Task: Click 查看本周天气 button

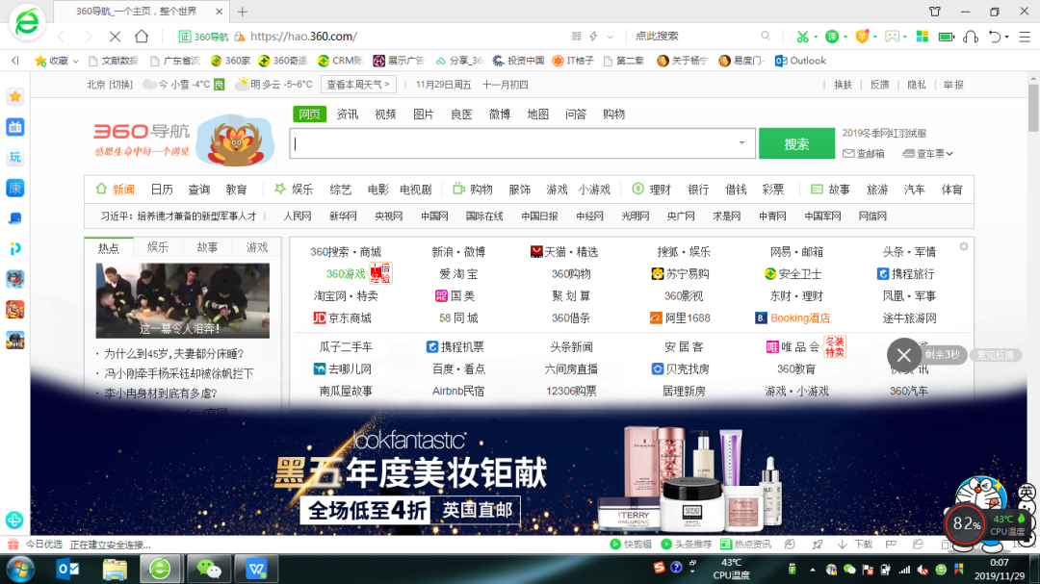Action: pos(358,85)
